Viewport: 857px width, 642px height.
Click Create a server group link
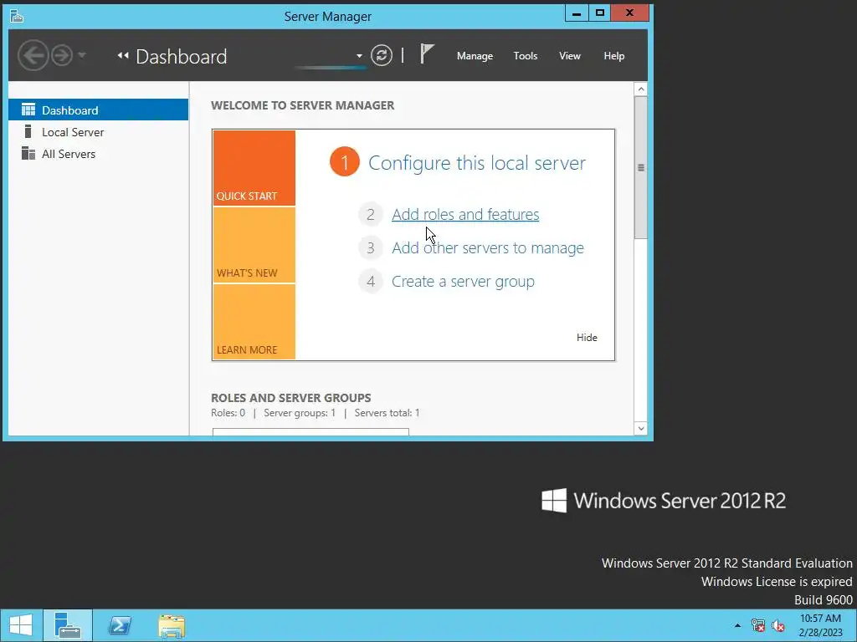tap(463, 281)
